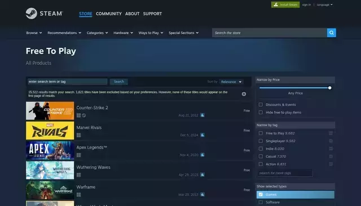Tick the Singleplayer tag checkbox

click(x=261, y=141)
